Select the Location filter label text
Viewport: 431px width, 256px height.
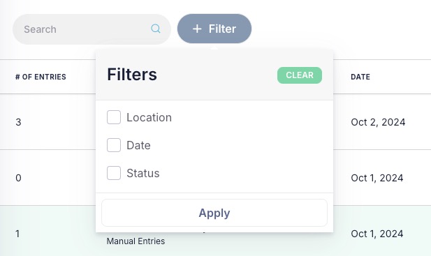(149, 117)
